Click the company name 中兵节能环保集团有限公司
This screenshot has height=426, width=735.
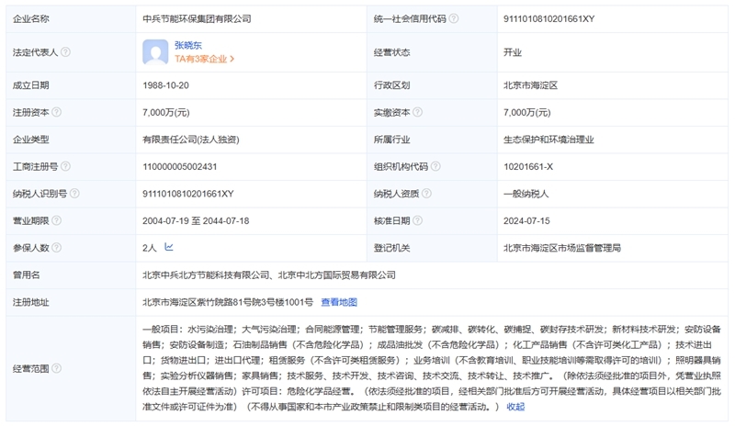point(197,18)
